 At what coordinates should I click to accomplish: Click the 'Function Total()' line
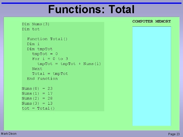tap(47, 39)
